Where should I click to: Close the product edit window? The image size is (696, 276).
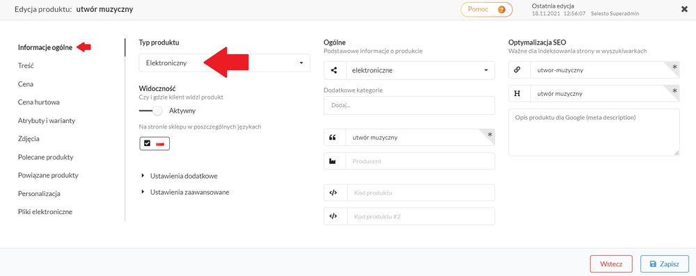point(684,9)
